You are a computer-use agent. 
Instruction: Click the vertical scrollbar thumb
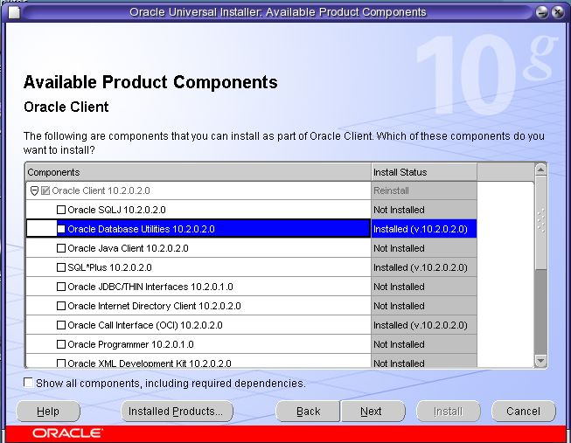tap(540, 223)
